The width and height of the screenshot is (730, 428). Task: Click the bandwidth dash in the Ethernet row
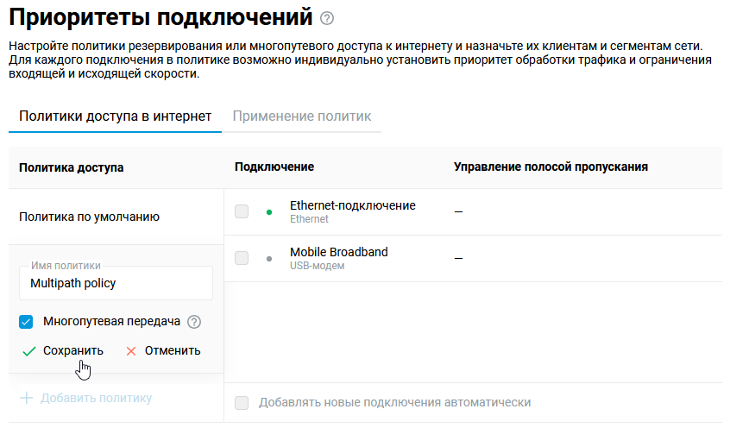(458, 211)
